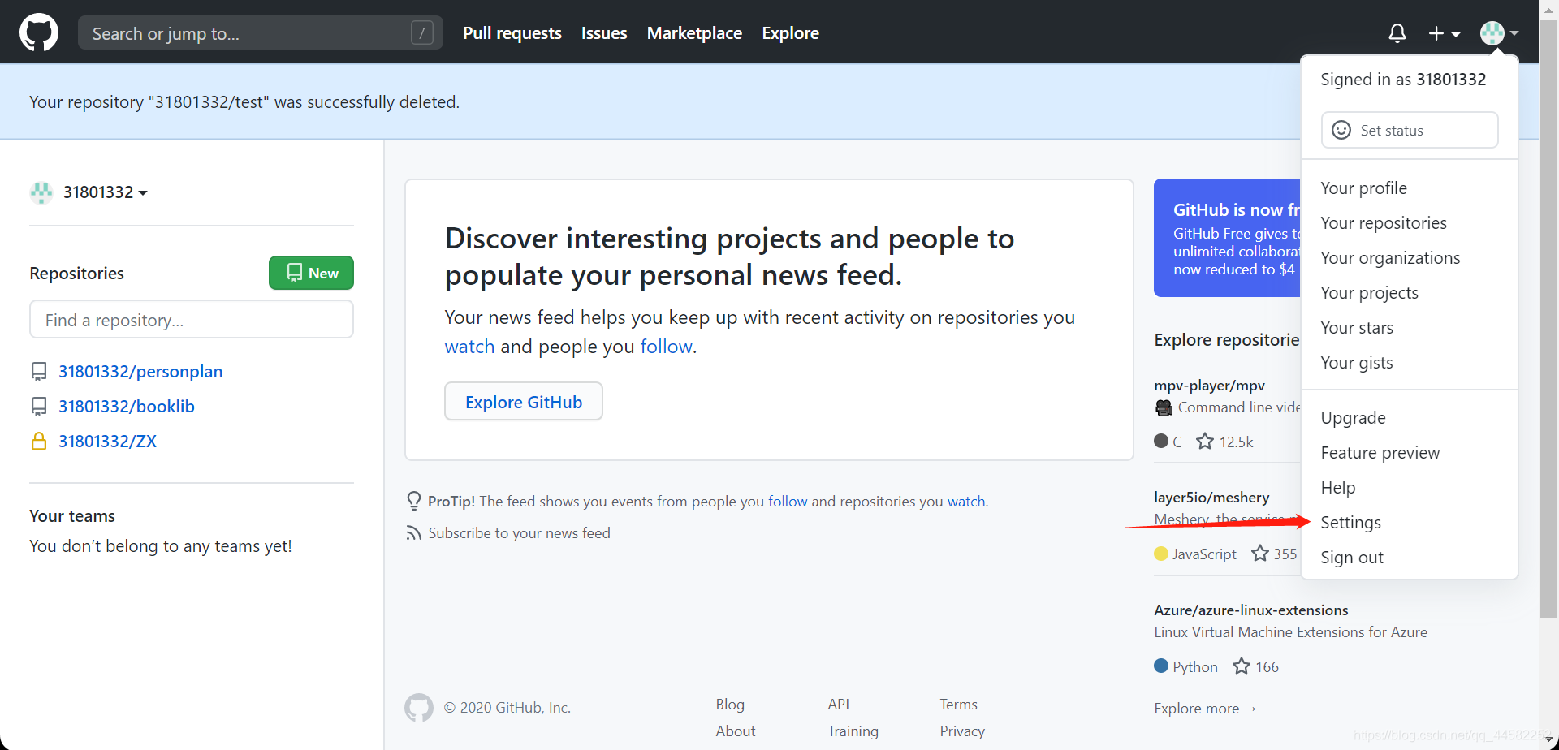Open Terms link in footer

pyautogui.click(x=958, y=705)
